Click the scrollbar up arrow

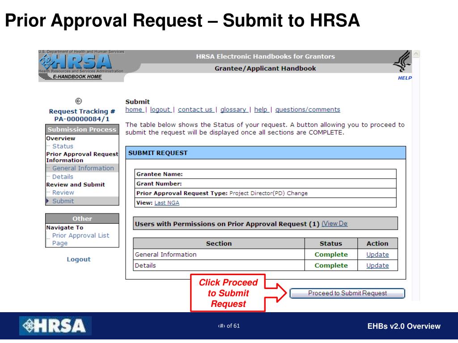click(x=416, y=54)
